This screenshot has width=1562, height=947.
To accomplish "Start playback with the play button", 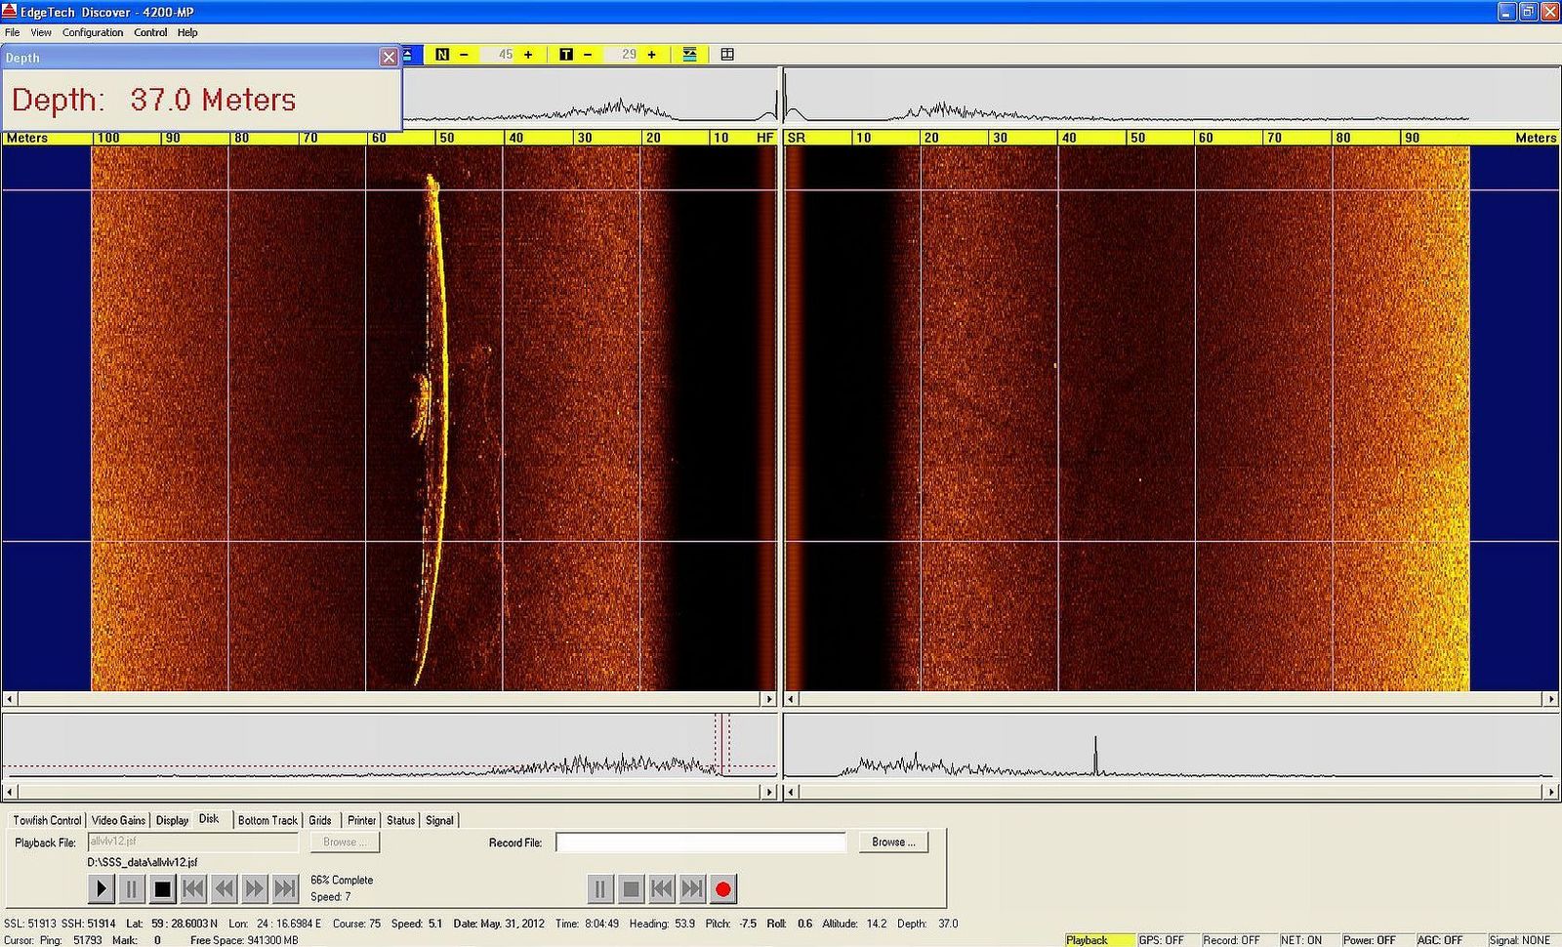I will [101, 888].
